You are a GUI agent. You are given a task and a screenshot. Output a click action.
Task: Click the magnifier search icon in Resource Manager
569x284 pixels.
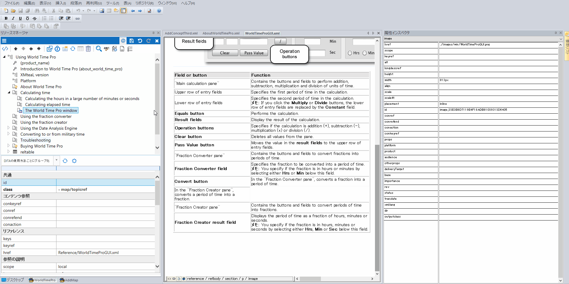(x=99, y=49)
